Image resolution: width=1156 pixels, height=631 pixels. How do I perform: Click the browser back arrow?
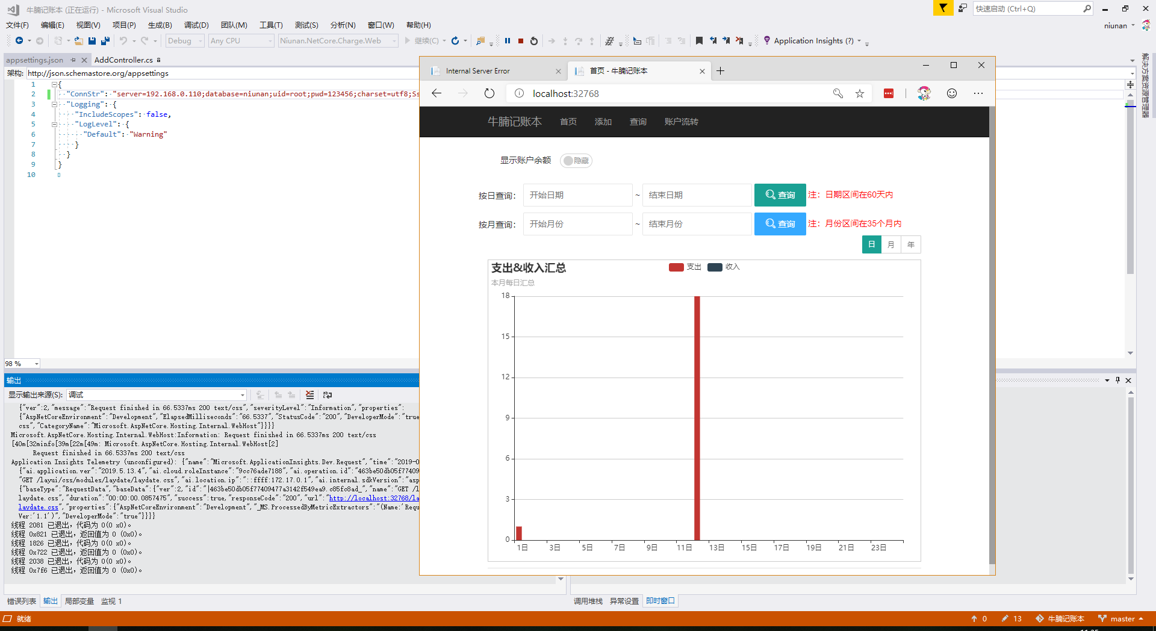coord(437,93)
